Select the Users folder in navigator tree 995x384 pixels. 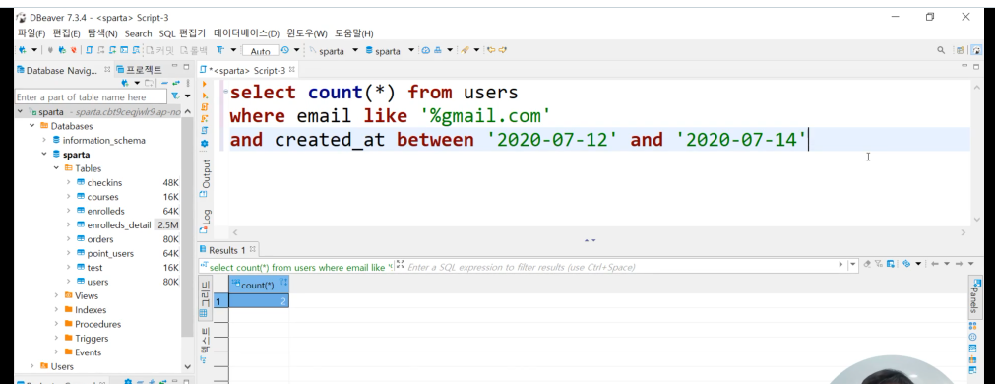pyautogui.click(x=62, y=366)
